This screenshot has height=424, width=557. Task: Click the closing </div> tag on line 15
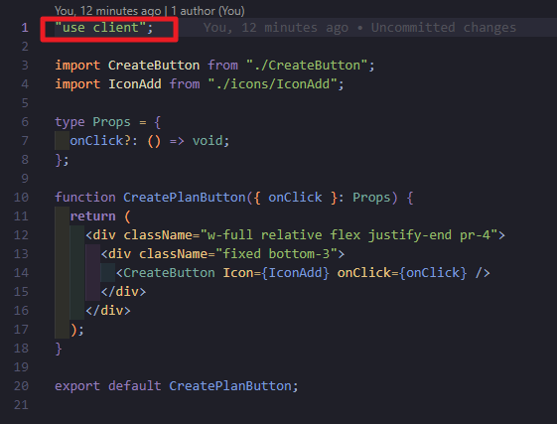point(123,291)
